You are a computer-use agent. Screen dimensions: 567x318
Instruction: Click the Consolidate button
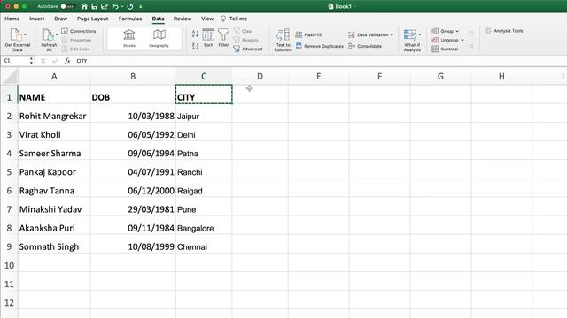pyautogui.click(x=365, y=46)
